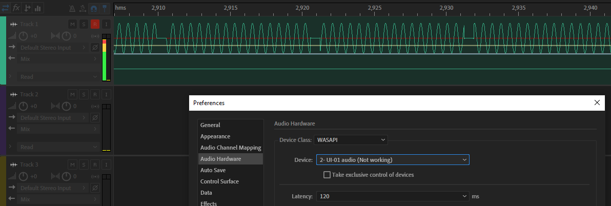
Task: Open the Device Class WASAPI dropdown
Action: (x=351, y=140)
